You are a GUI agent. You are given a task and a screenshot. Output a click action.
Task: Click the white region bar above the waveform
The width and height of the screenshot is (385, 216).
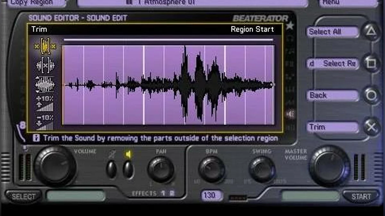168,40
